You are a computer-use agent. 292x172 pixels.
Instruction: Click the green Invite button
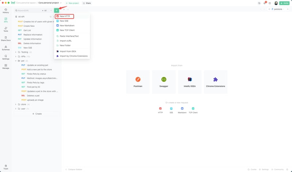tap(284, 3)
